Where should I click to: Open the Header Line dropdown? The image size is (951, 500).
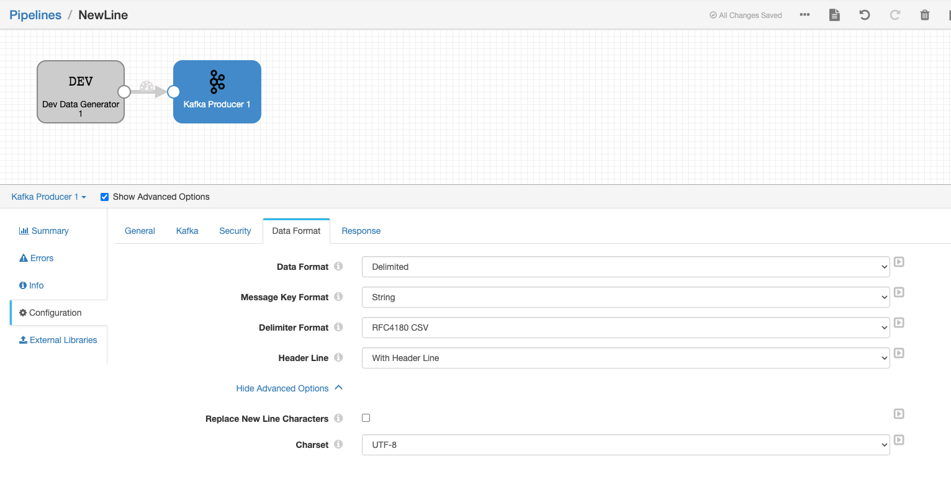626,358
